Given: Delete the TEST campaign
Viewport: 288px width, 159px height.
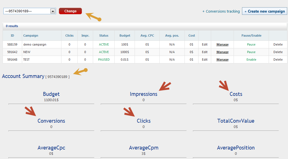Looking at the screenshot, I should tap(278, 60).
